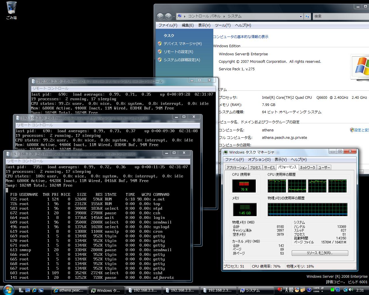This screenshot has height=295, width=369.
Task: Open the network status tray icon
Action: pos(345,290)
